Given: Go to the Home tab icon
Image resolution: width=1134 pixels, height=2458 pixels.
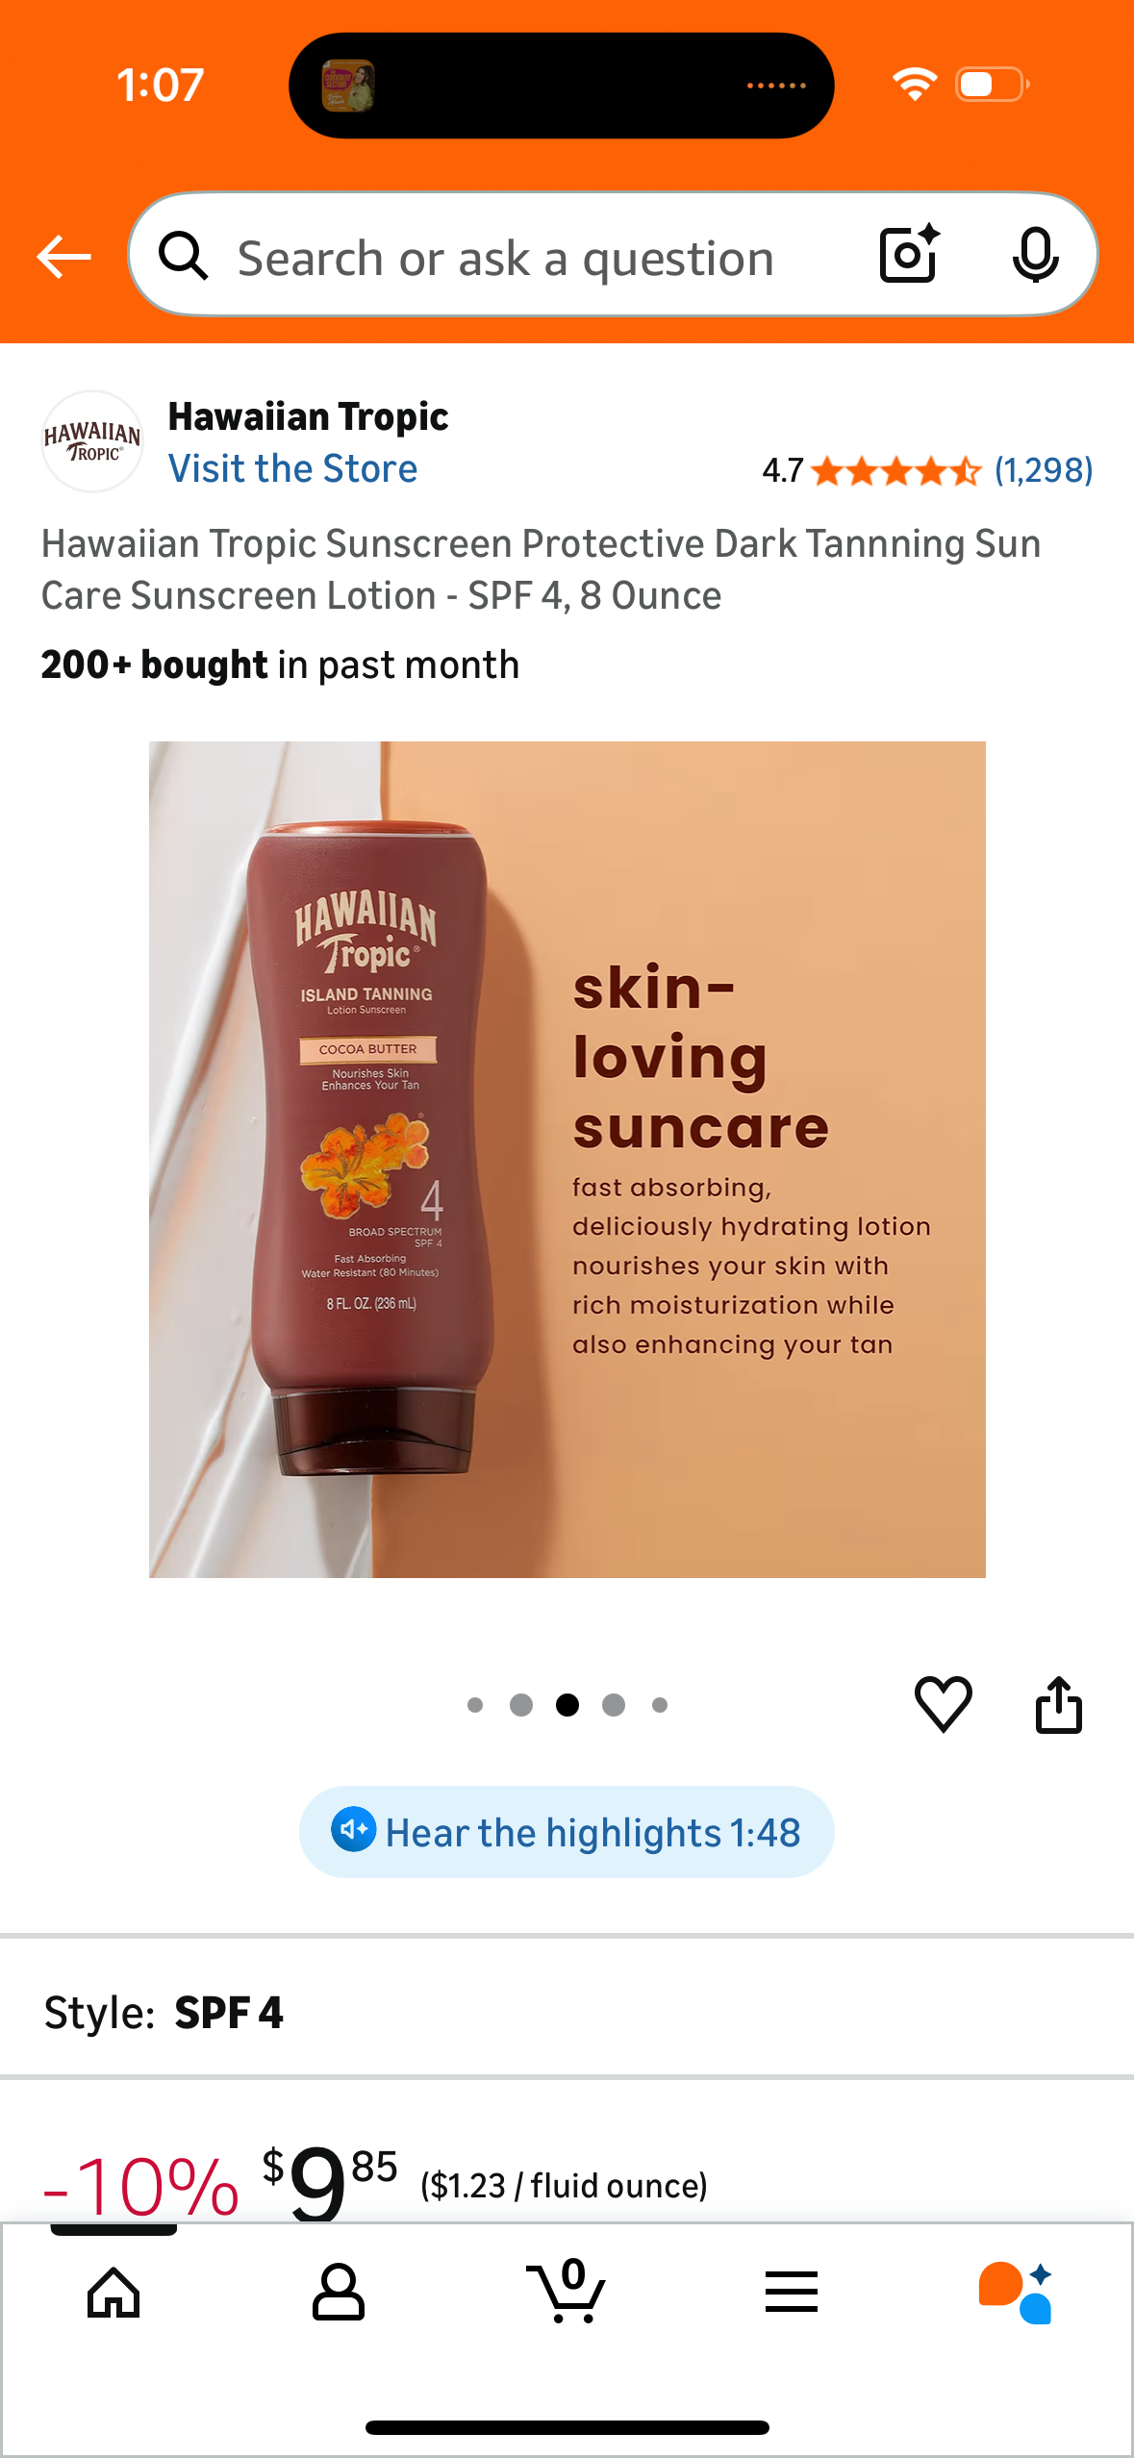Looking at the screenshot, I should 113,2293.
